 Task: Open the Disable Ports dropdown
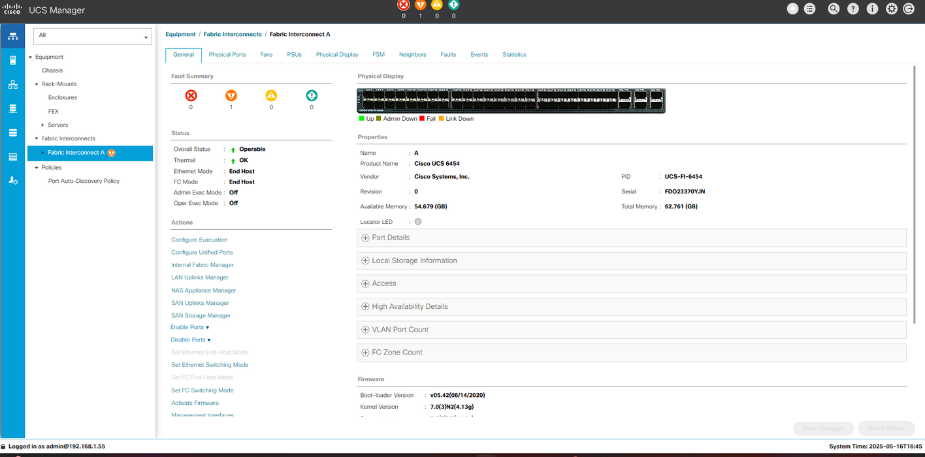click(x=191, y=340)
